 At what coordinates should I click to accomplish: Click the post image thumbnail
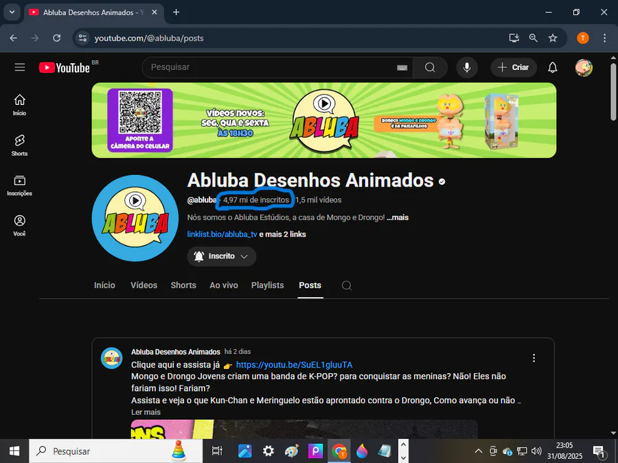point(304,429)
